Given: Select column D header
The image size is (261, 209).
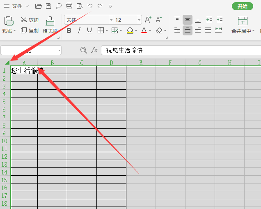Looking at the screenshot, I should click(x=111, y=63).
